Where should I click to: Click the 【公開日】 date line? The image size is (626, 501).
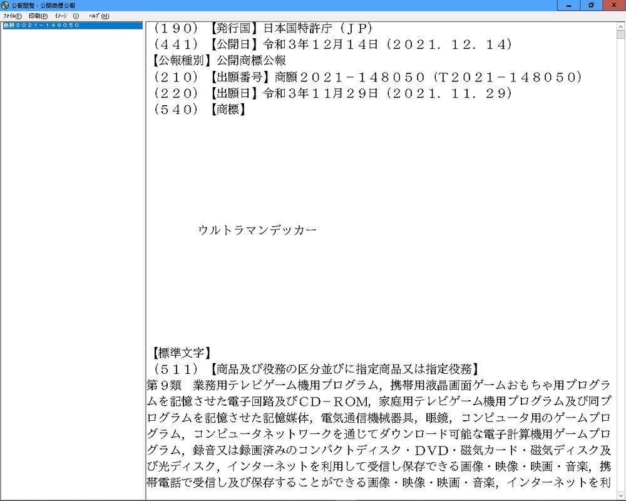pos(332,44)
